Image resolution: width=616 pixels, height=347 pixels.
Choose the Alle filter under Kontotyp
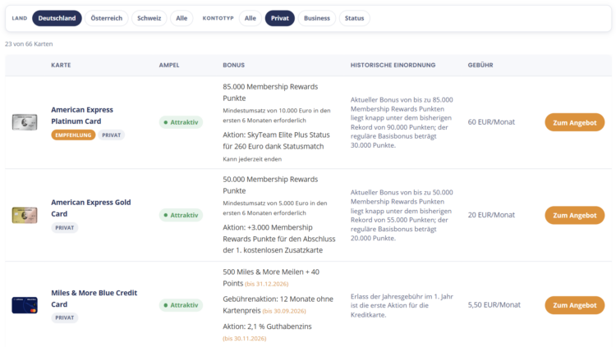[251, 18]
